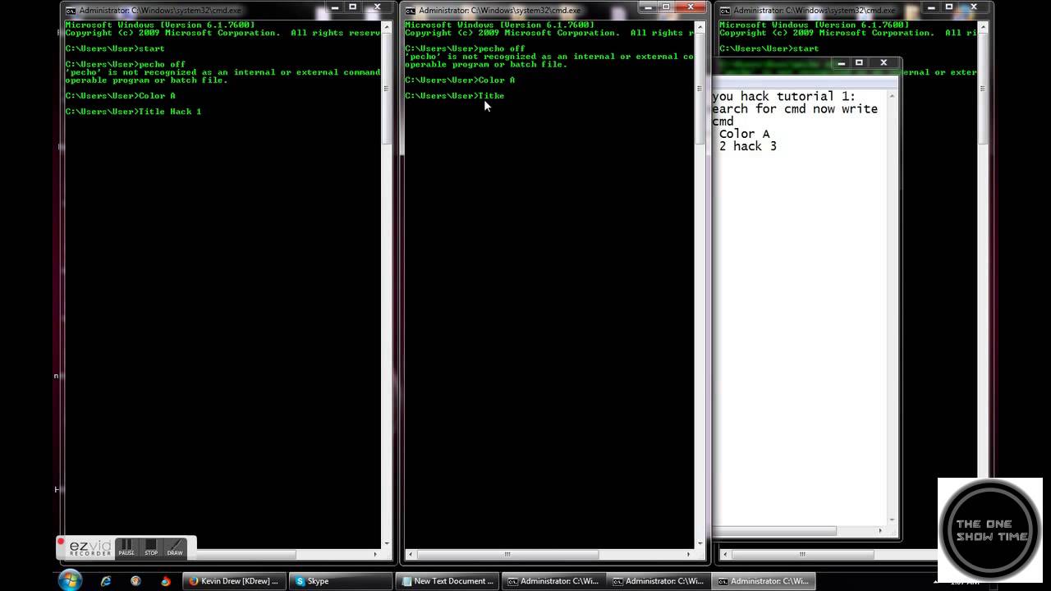Click scroll-up arrow in middle cmd window

click(x=700, y=27)
